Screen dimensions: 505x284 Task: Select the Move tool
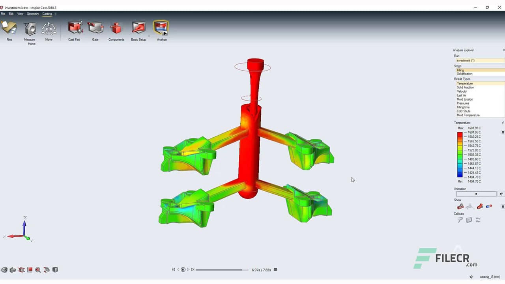pyautogui.click(x=49, y=28)
